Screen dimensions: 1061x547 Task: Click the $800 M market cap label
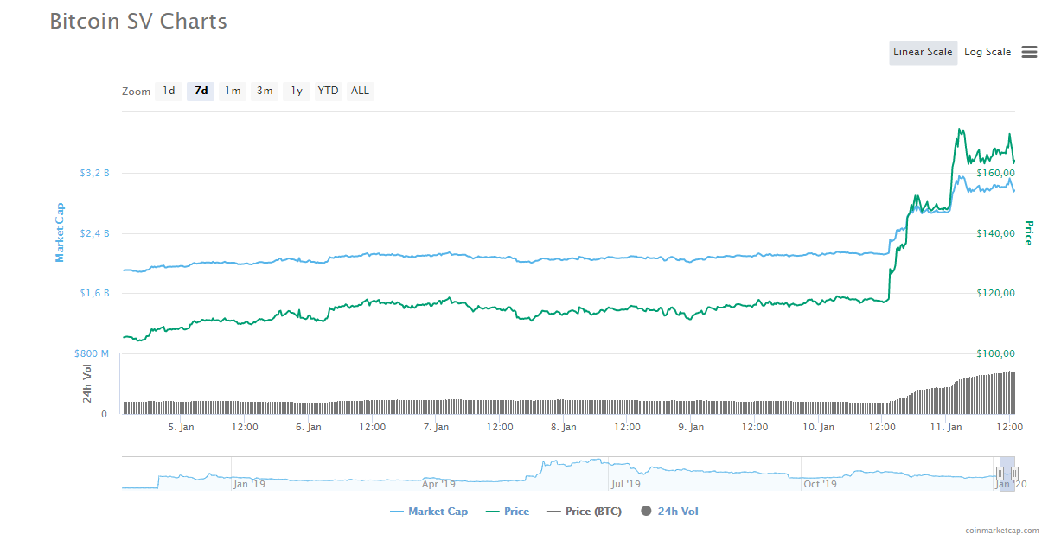[93, 353]
